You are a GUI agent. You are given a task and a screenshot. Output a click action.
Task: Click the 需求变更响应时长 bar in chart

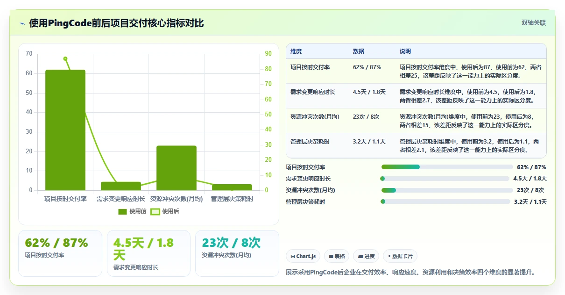(x=121, y=186)
